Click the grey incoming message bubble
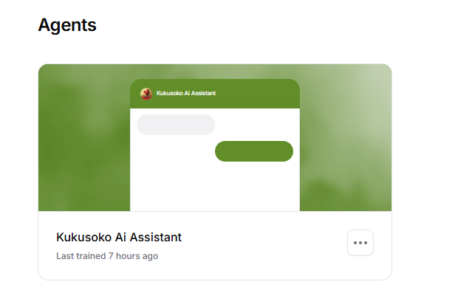The image size is (472, 307). click(176, 125)
